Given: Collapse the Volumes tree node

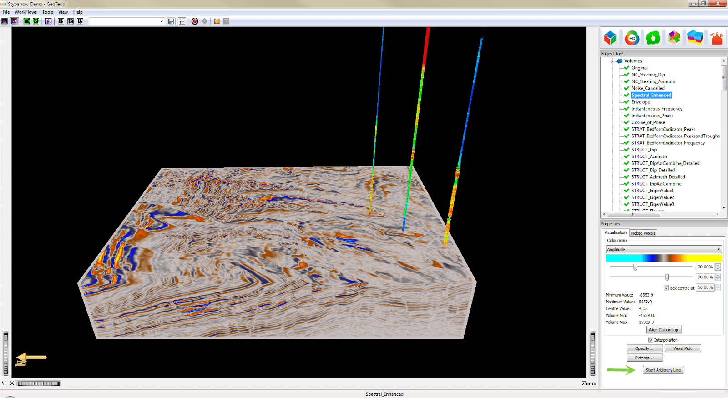Looking at the screenshot, I should [x=613, y=61].
